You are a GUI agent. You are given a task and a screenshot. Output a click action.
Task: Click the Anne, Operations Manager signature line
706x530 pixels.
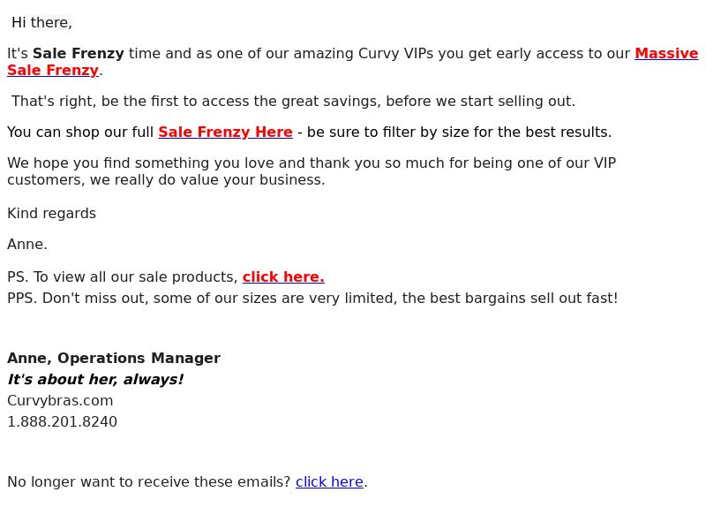pyautogui.click(x=114, y=358)
